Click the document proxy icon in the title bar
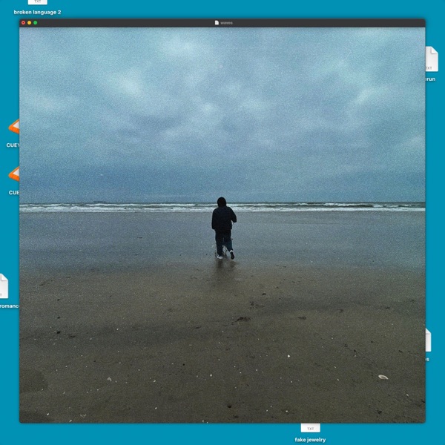This screenshot has width=445, height=445. point(217,23)
